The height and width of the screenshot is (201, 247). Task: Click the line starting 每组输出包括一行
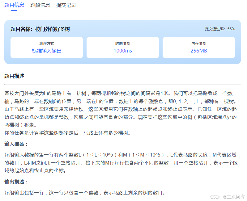[85, 193]
